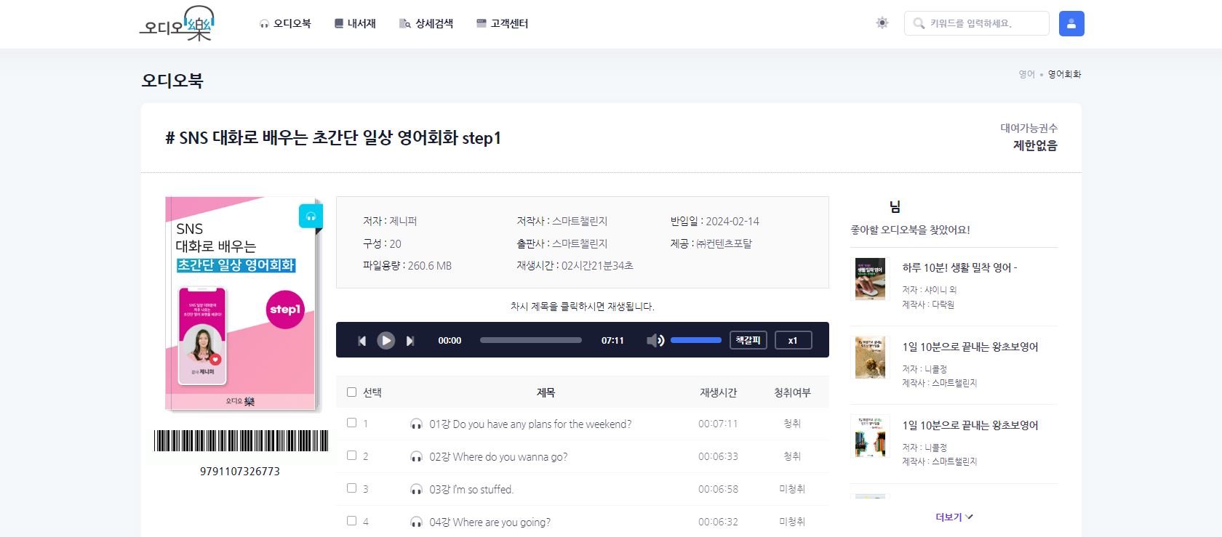Image resolution: width=1222 pixels, height=537 pixels.
Task: Toggle the light/dark theme sun icon
Action: tap(882, 23)
